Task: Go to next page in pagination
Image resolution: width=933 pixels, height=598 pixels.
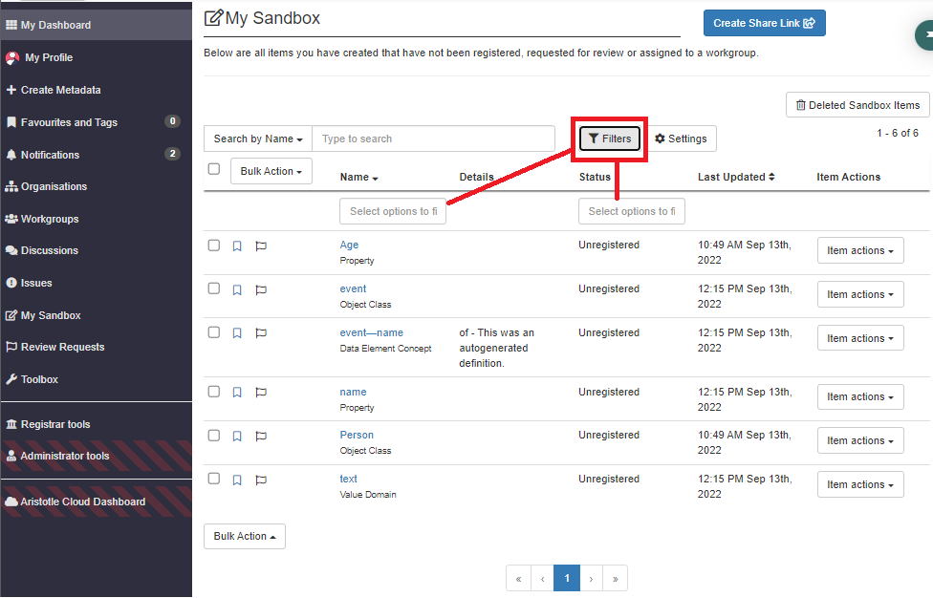Action: (591, 578)
